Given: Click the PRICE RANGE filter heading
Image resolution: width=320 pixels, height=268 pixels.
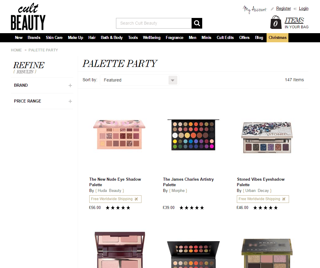Looking at the screenshot, I should 28,101.
